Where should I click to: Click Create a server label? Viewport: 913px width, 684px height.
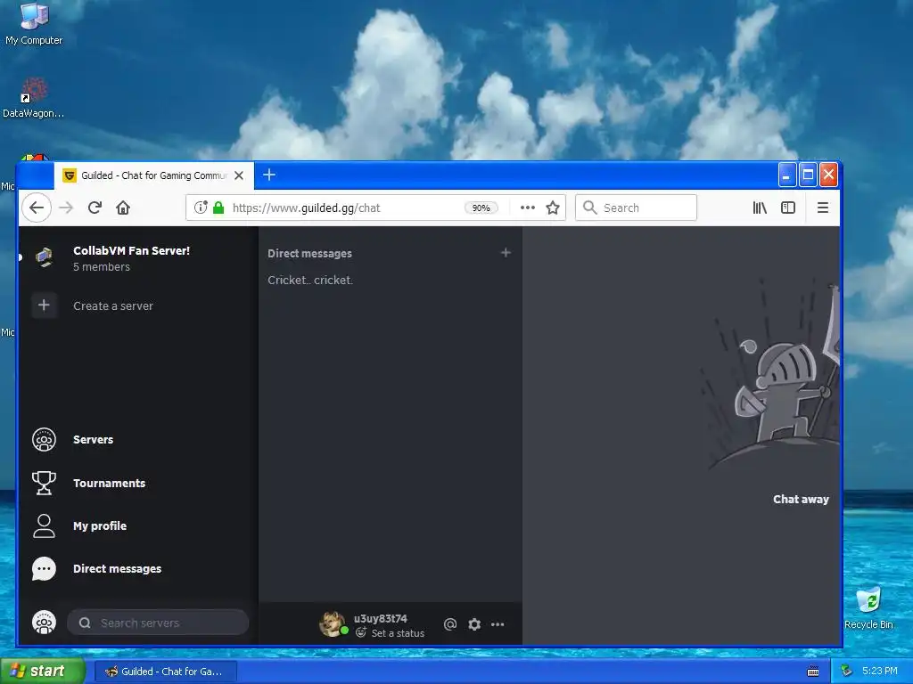tap(113, 306)
